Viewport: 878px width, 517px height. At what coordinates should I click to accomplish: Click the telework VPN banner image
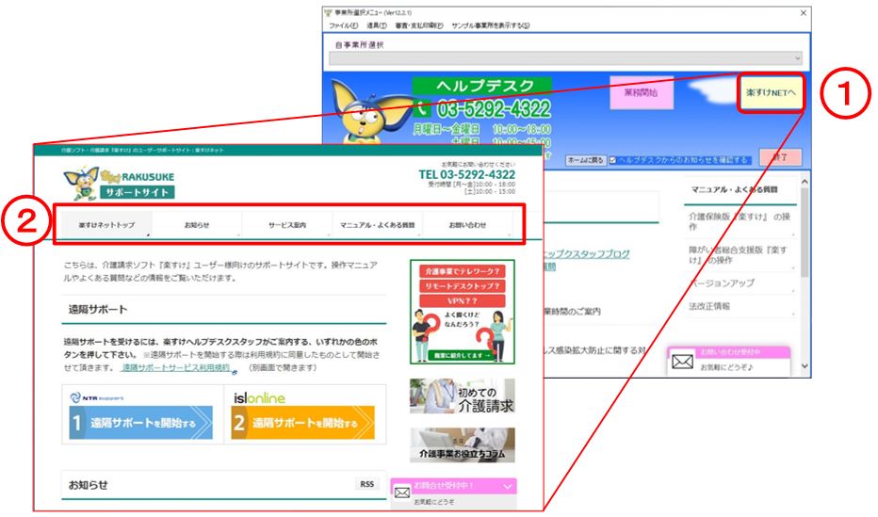pos(462,312)
